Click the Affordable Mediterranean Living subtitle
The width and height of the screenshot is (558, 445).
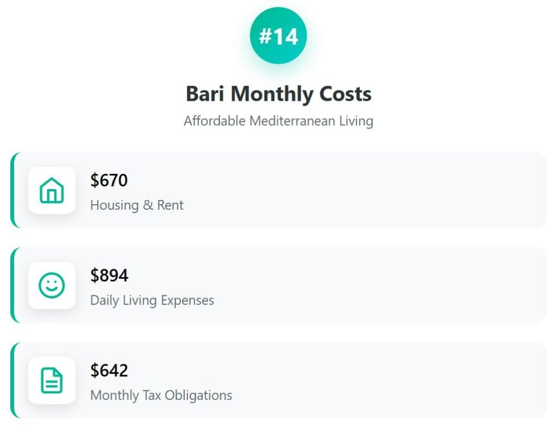pyautogui.click(x=278, y=121)
